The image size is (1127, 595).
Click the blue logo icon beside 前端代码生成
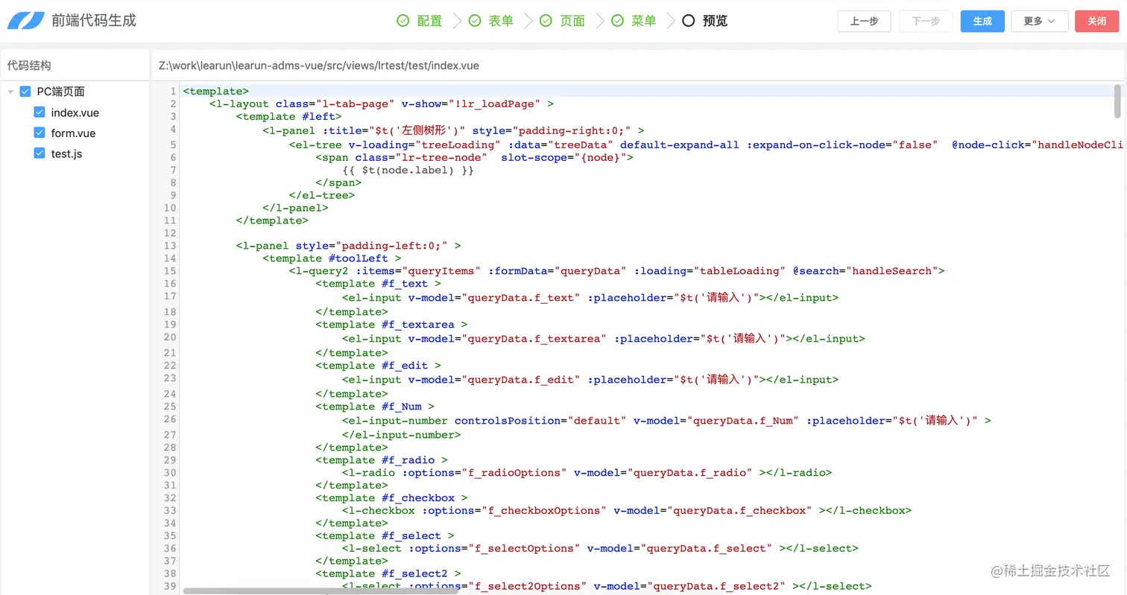(x=26, y=21)
